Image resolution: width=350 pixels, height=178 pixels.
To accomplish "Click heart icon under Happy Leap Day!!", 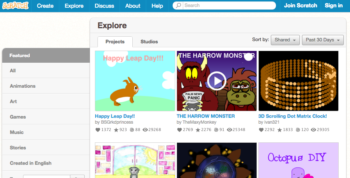I will pos(98,130).
